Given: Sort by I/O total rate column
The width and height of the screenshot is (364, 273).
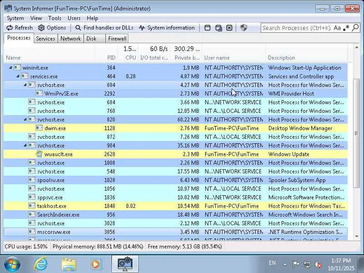Looking at the screenshot, I should pos(154,58).
